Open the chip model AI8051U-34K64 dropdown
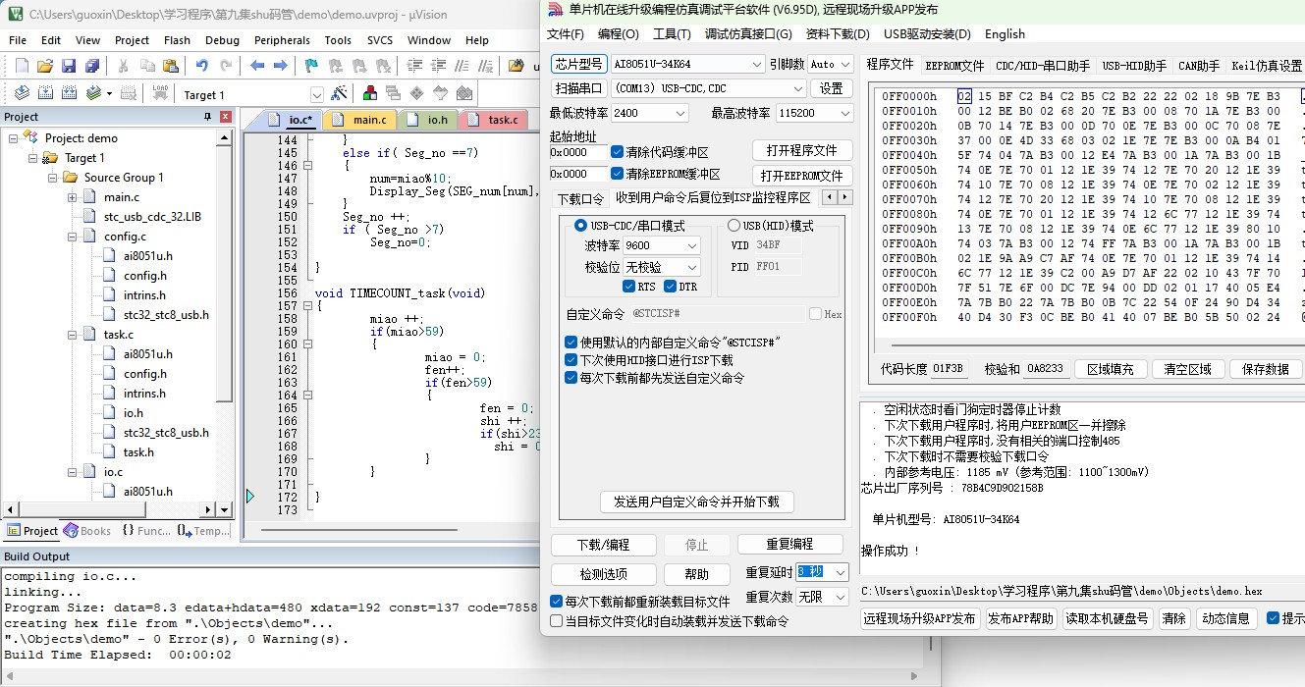1305x687 pixels. point(687,64)
